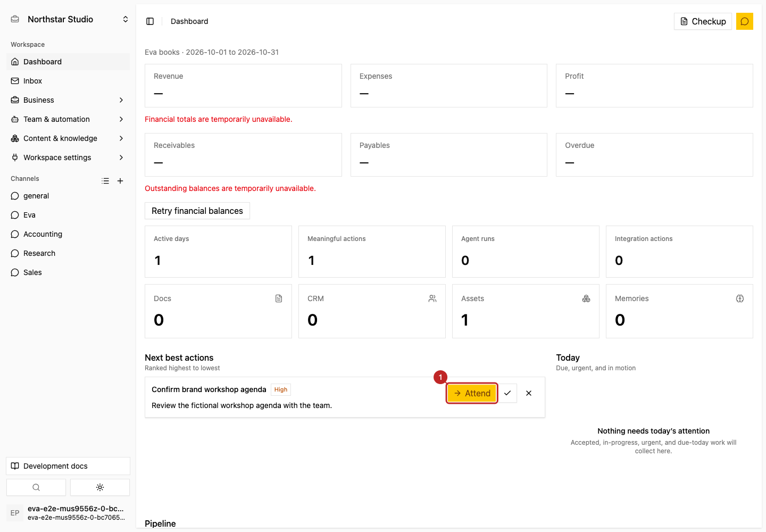The image size is (766, 532).
Task: Click Retry financial balances
Action: coord(197,211)
